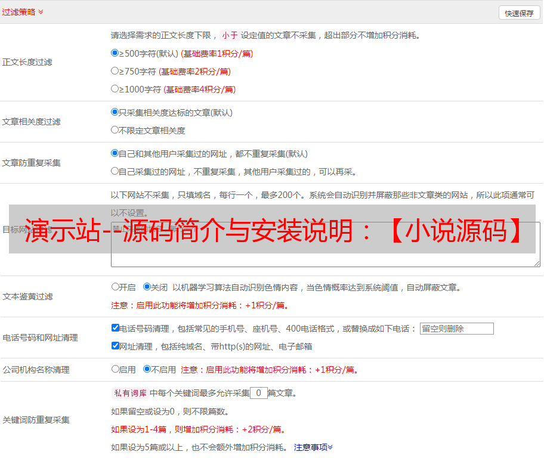544x458 pixels.
Task: Uncheck the 网址清理 checkbox
Action: [x=116, y=346]
